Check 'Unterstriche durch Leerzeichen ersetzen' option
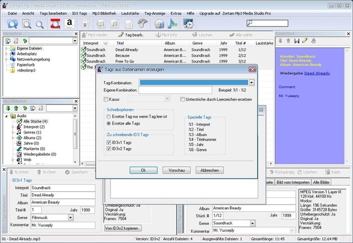353x243 pixels. (182, 99)
